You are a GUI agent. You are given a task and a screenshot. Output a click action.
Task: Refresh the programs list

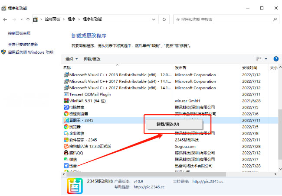tap(164, 19)
